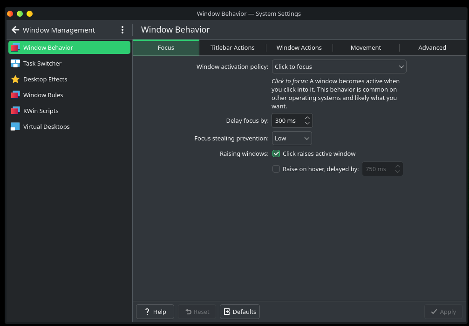Click the back arrow beside Window Management
The image size is (469, 326).
click(x=15, y=30)
